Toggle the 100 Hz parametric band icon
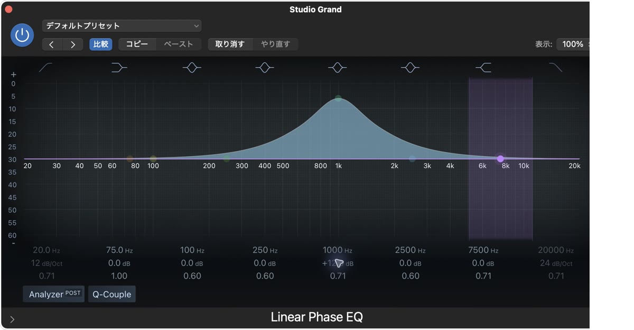 pyautogui.click(x=192, y=67)
